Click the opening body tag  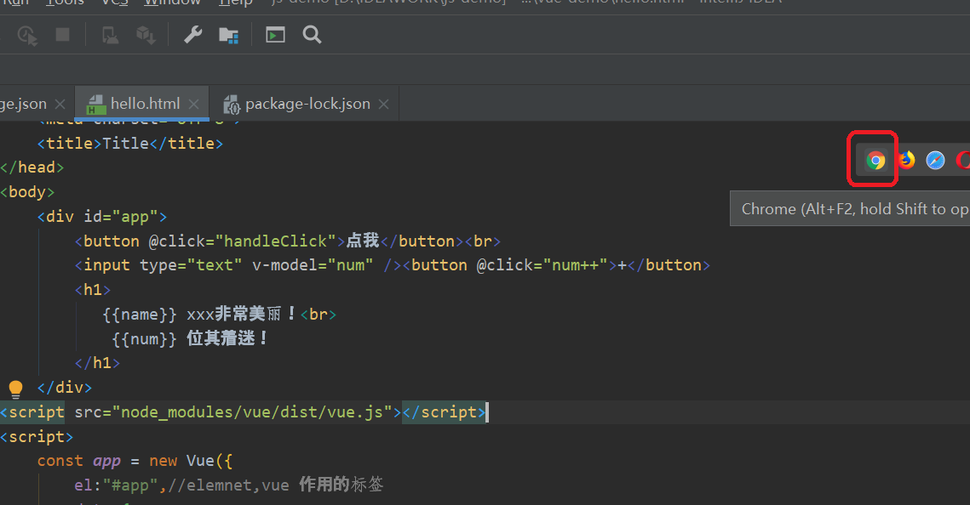pyautogui.click(x=27, y=192)
